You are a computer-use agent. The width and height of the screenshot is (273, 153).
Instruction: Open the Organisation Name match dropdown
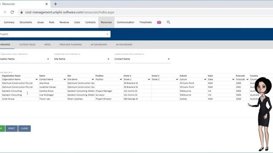(25, 59)
